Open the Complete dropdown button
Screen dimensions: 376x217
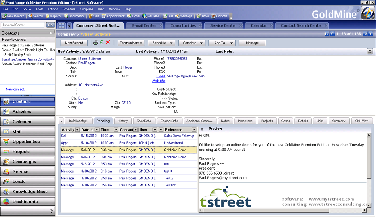(192, 43)
